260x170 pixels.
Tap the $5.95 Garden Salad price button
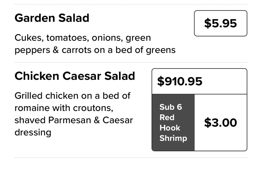220,23
